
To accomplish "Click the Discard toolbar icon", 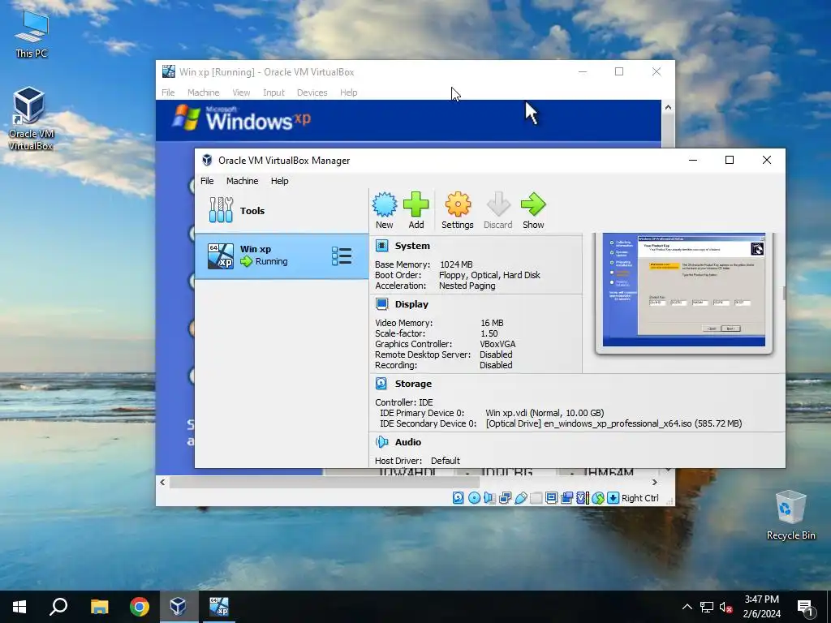I will 498,205.
